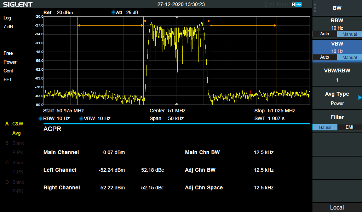Select trace B Blank P-PK
Viewport: 362px width, 212px height.
[15, 148]
